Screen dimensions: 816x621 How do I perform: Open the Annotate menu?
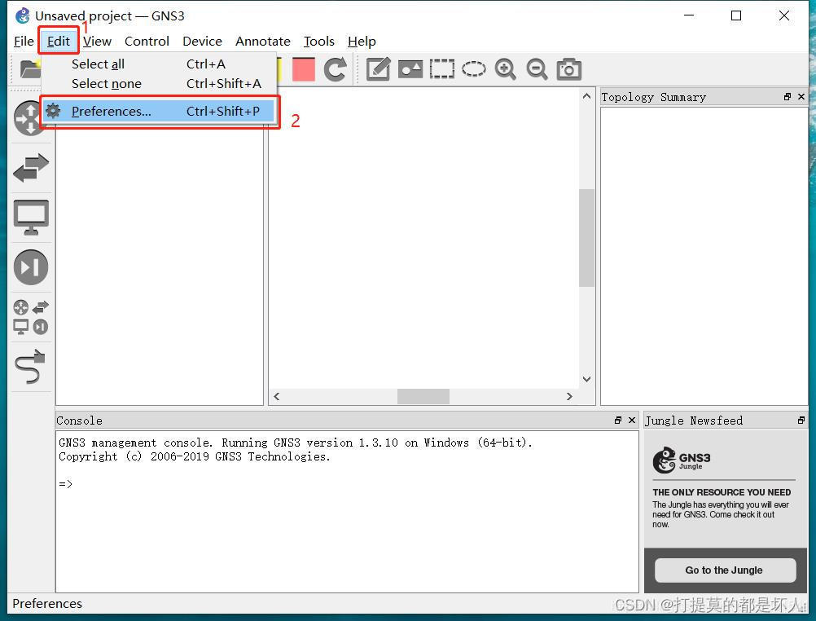tap(263, 42)
